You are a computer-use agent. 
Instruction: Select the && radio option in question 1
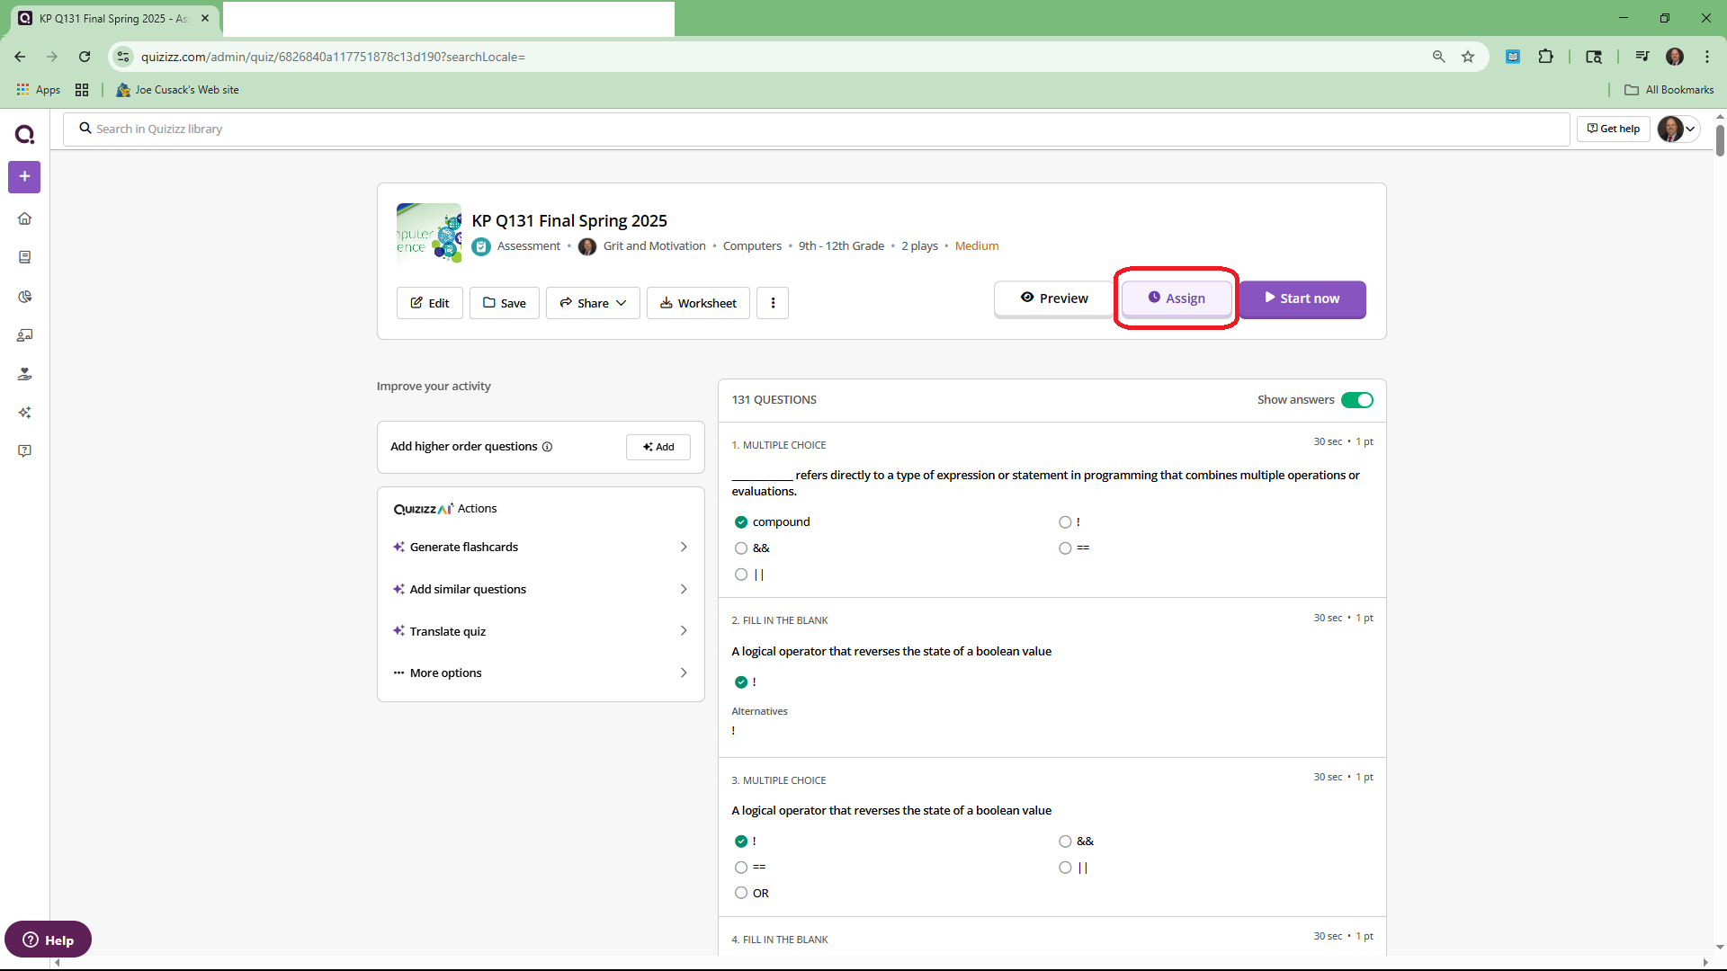click(741, 548)
